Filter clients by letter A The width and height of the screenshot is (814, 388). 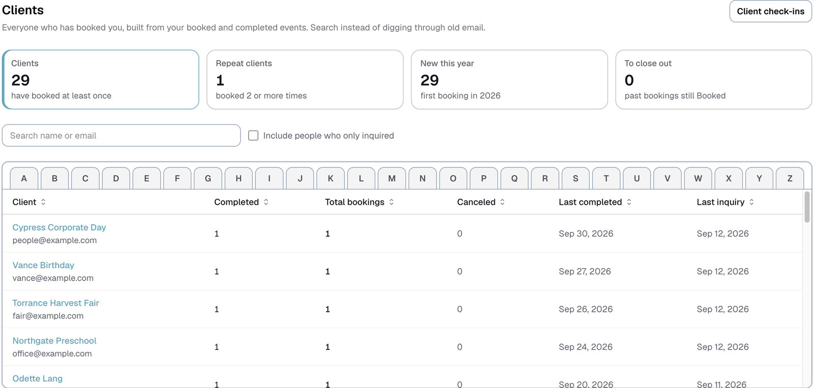point(24,178)
